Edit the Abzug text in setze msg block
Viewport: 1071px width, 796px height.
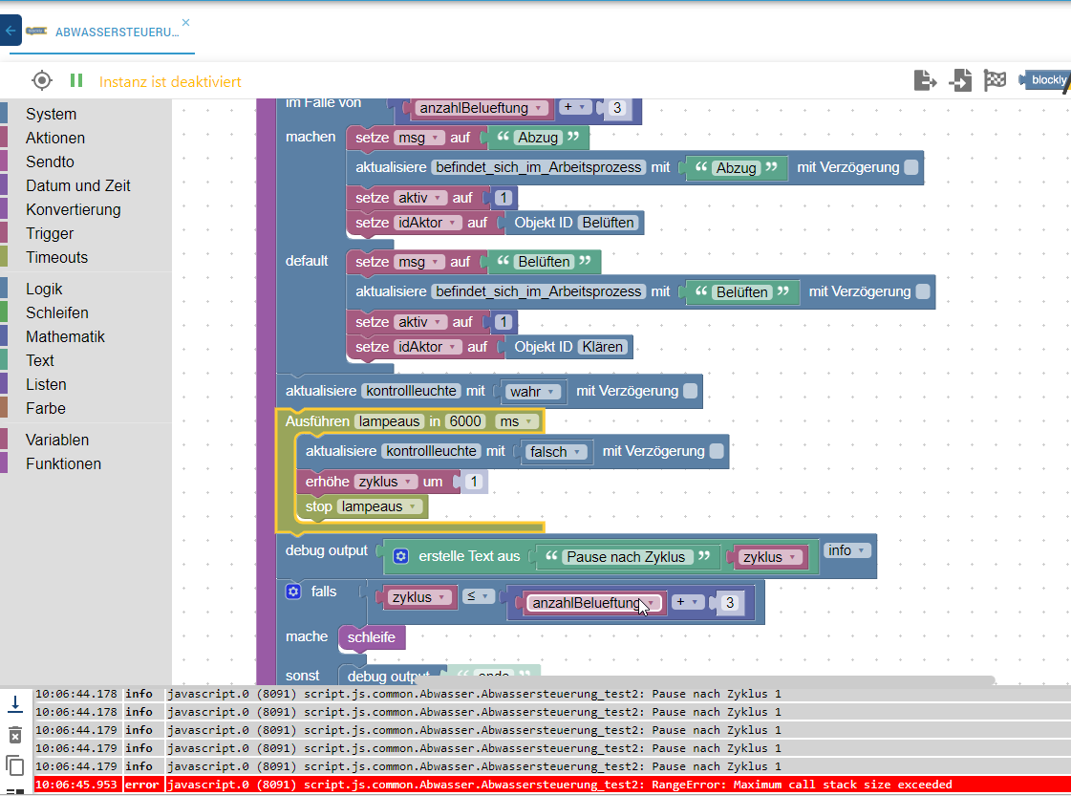click(x=538, y=138)
